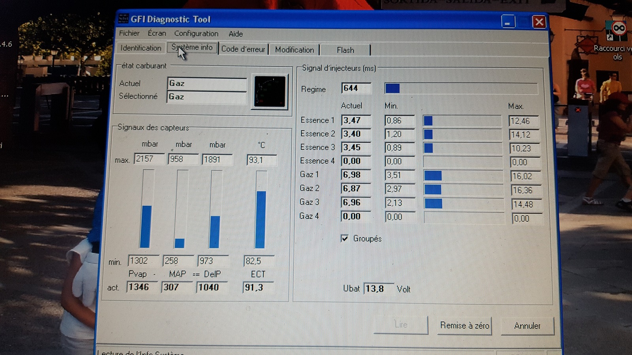Toggle the Groupés checkbox
The height and width of the screenshot is (355, 632).
click(x=345, y=238)
